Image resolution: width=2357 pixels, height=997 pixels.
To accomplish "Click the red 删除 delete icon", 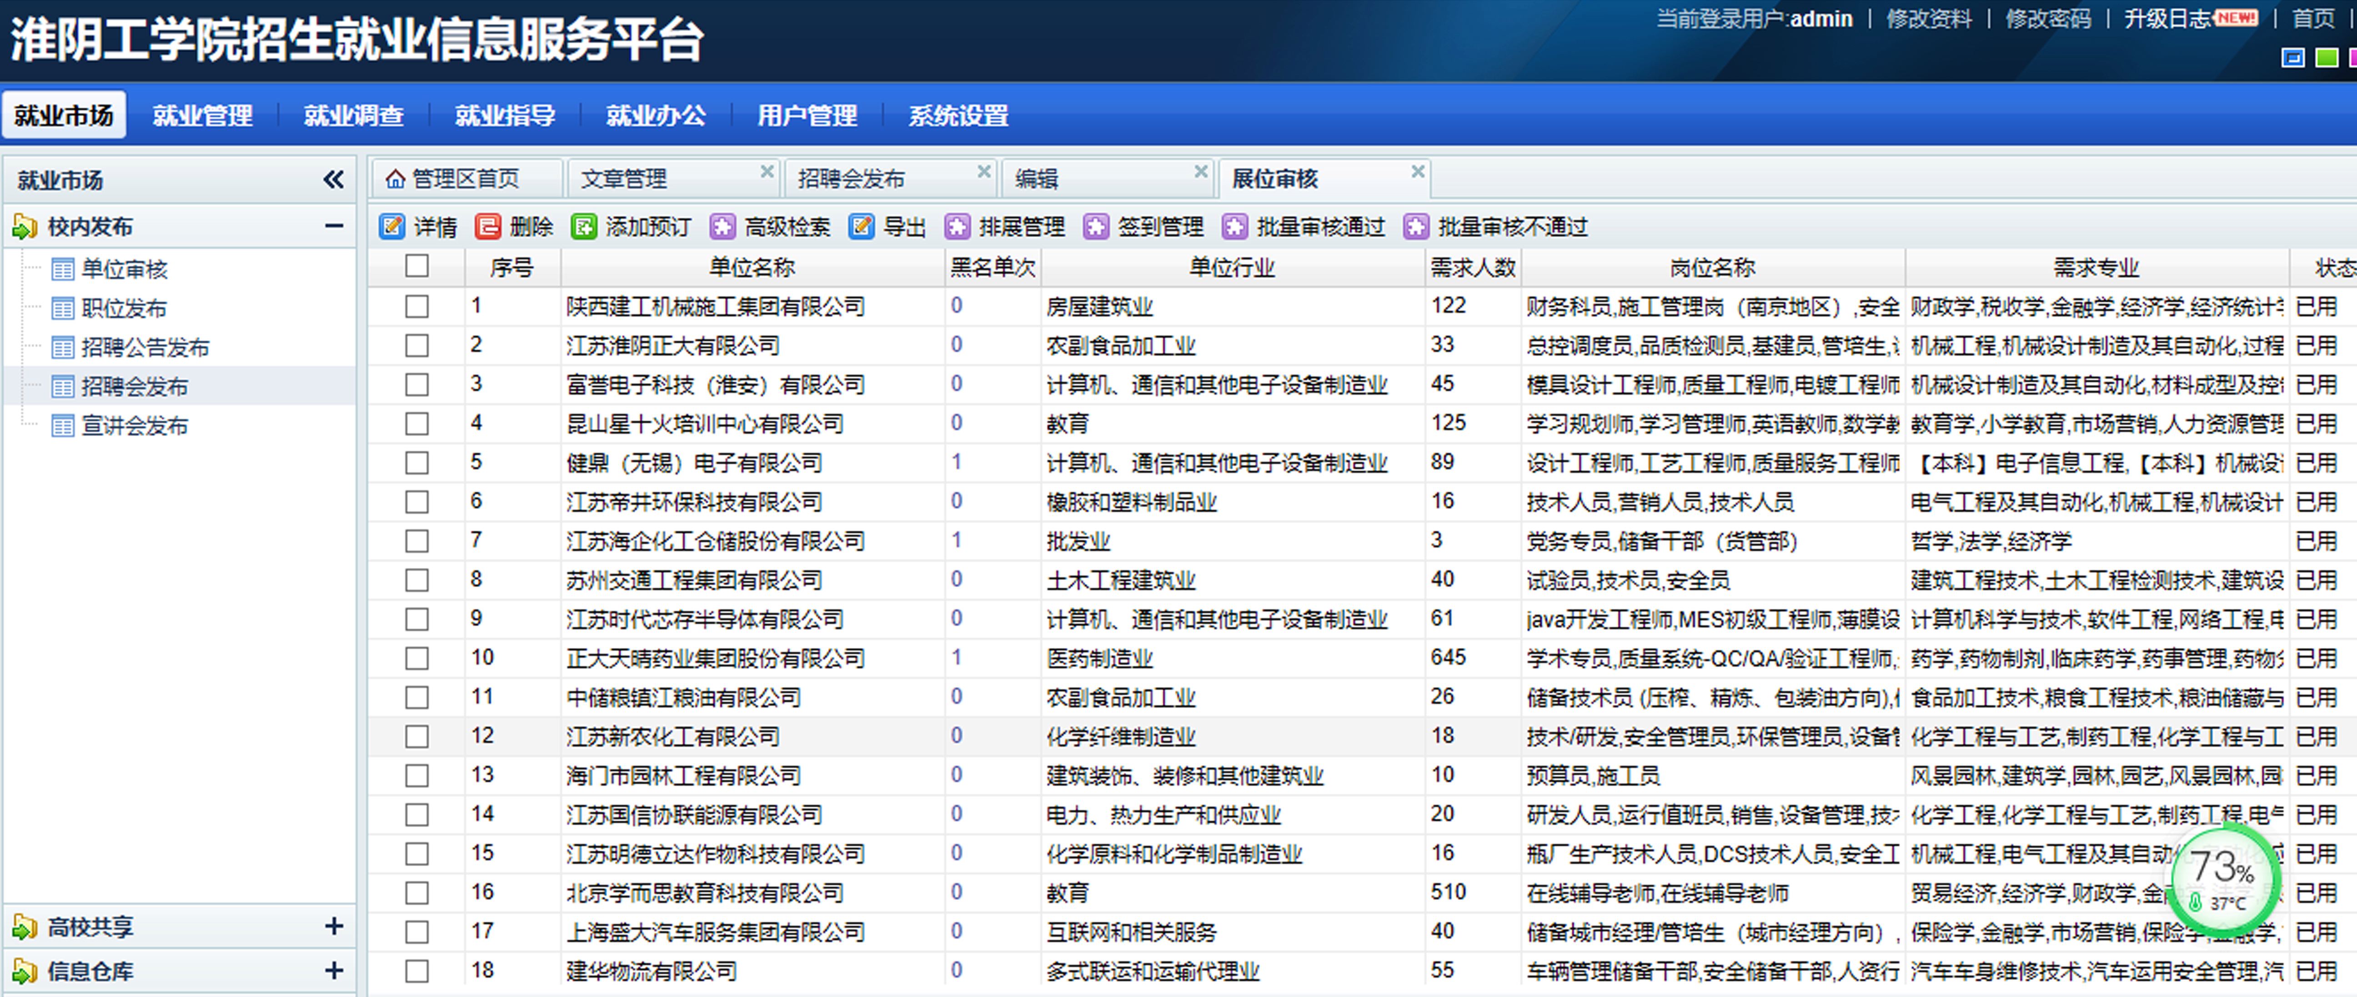I will click(x=488, y=226).
